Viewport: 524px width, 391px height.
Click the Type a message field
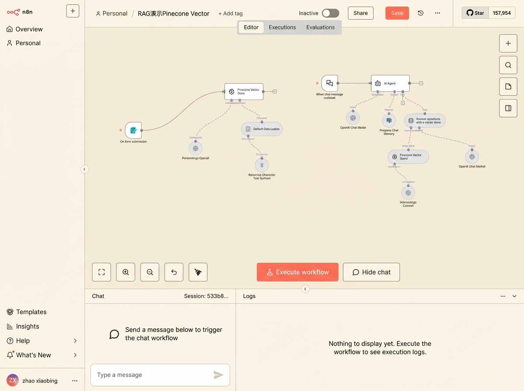151,375
